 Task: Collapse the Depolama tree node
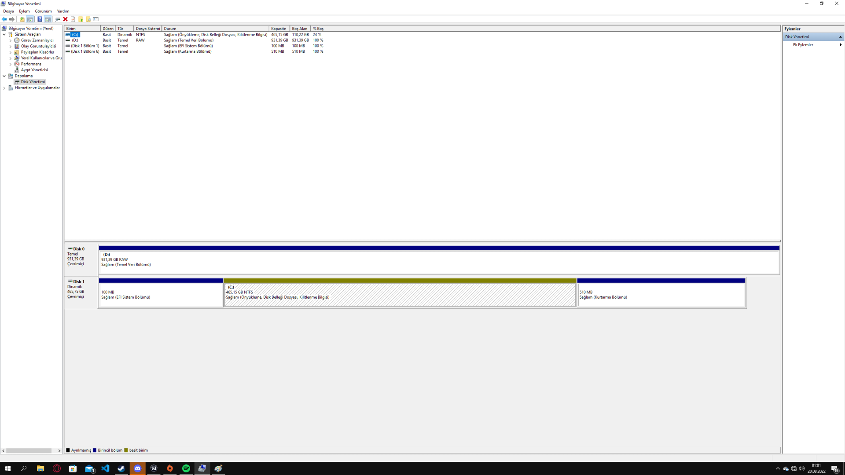point(4,76)
